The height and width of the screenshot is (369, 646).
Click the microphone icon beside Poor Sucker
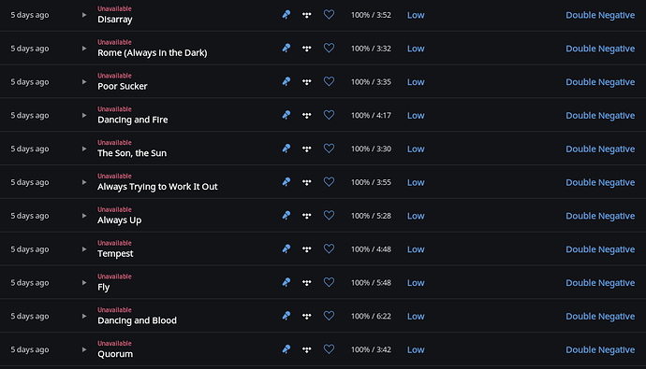[286, 82]
